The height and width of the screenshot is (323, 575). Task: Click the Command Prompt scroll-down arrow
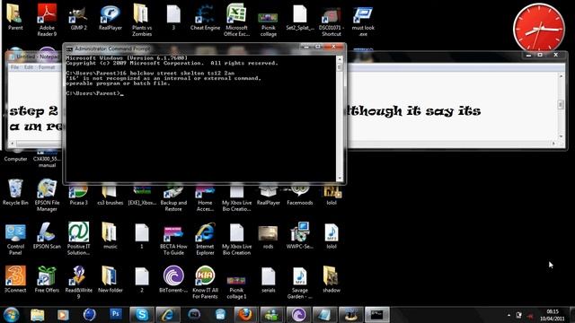click(x=340, y=179)
